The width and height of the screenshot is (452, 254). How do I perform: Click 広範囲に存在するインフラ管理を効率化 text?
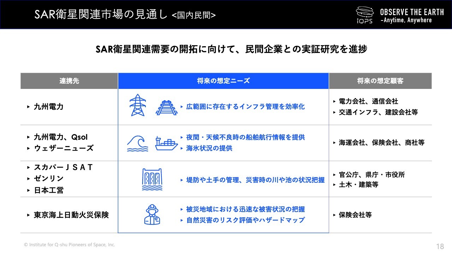245,106
